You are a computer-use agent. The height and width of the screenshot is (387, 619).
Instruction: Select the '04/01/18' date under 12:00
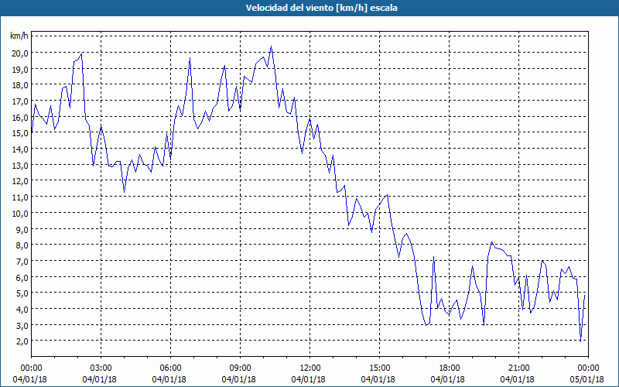click(308, 379)
